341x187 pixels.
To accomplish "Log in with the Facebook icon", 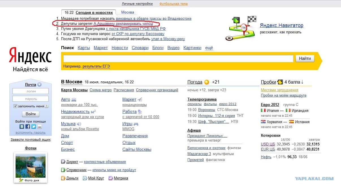I will (x=28, y=127).
